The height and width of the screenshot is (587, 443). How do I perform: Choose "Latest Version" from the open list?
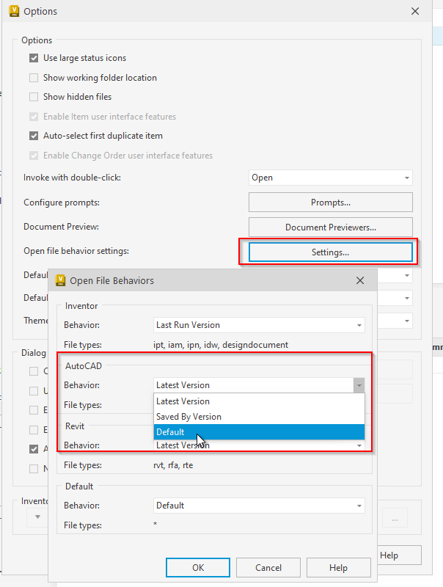click(183, 401)
